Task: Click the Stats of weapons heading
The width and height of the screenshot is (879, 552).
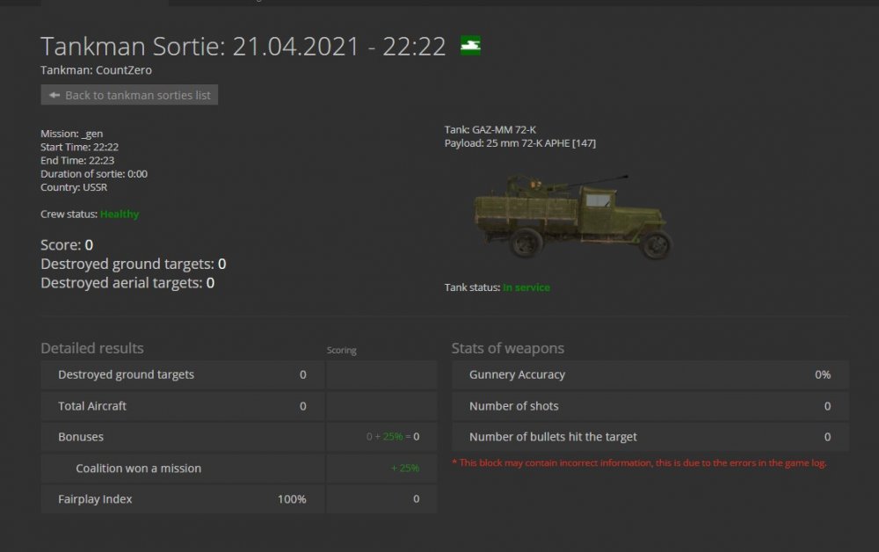Action: (x=508, y=349)
